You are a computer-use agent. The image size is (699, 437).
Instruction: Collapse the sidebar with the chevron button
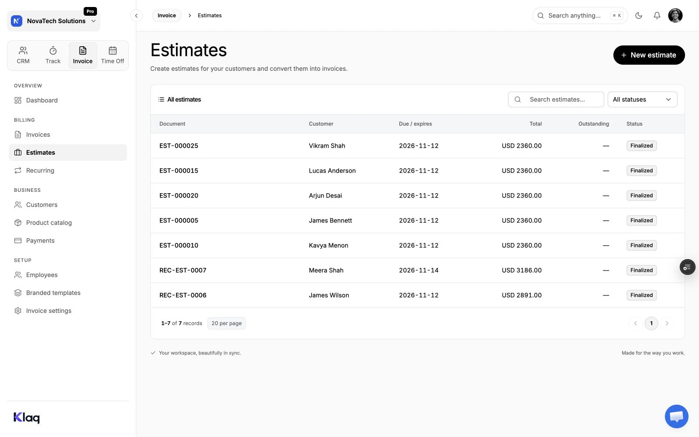point(136,16)
